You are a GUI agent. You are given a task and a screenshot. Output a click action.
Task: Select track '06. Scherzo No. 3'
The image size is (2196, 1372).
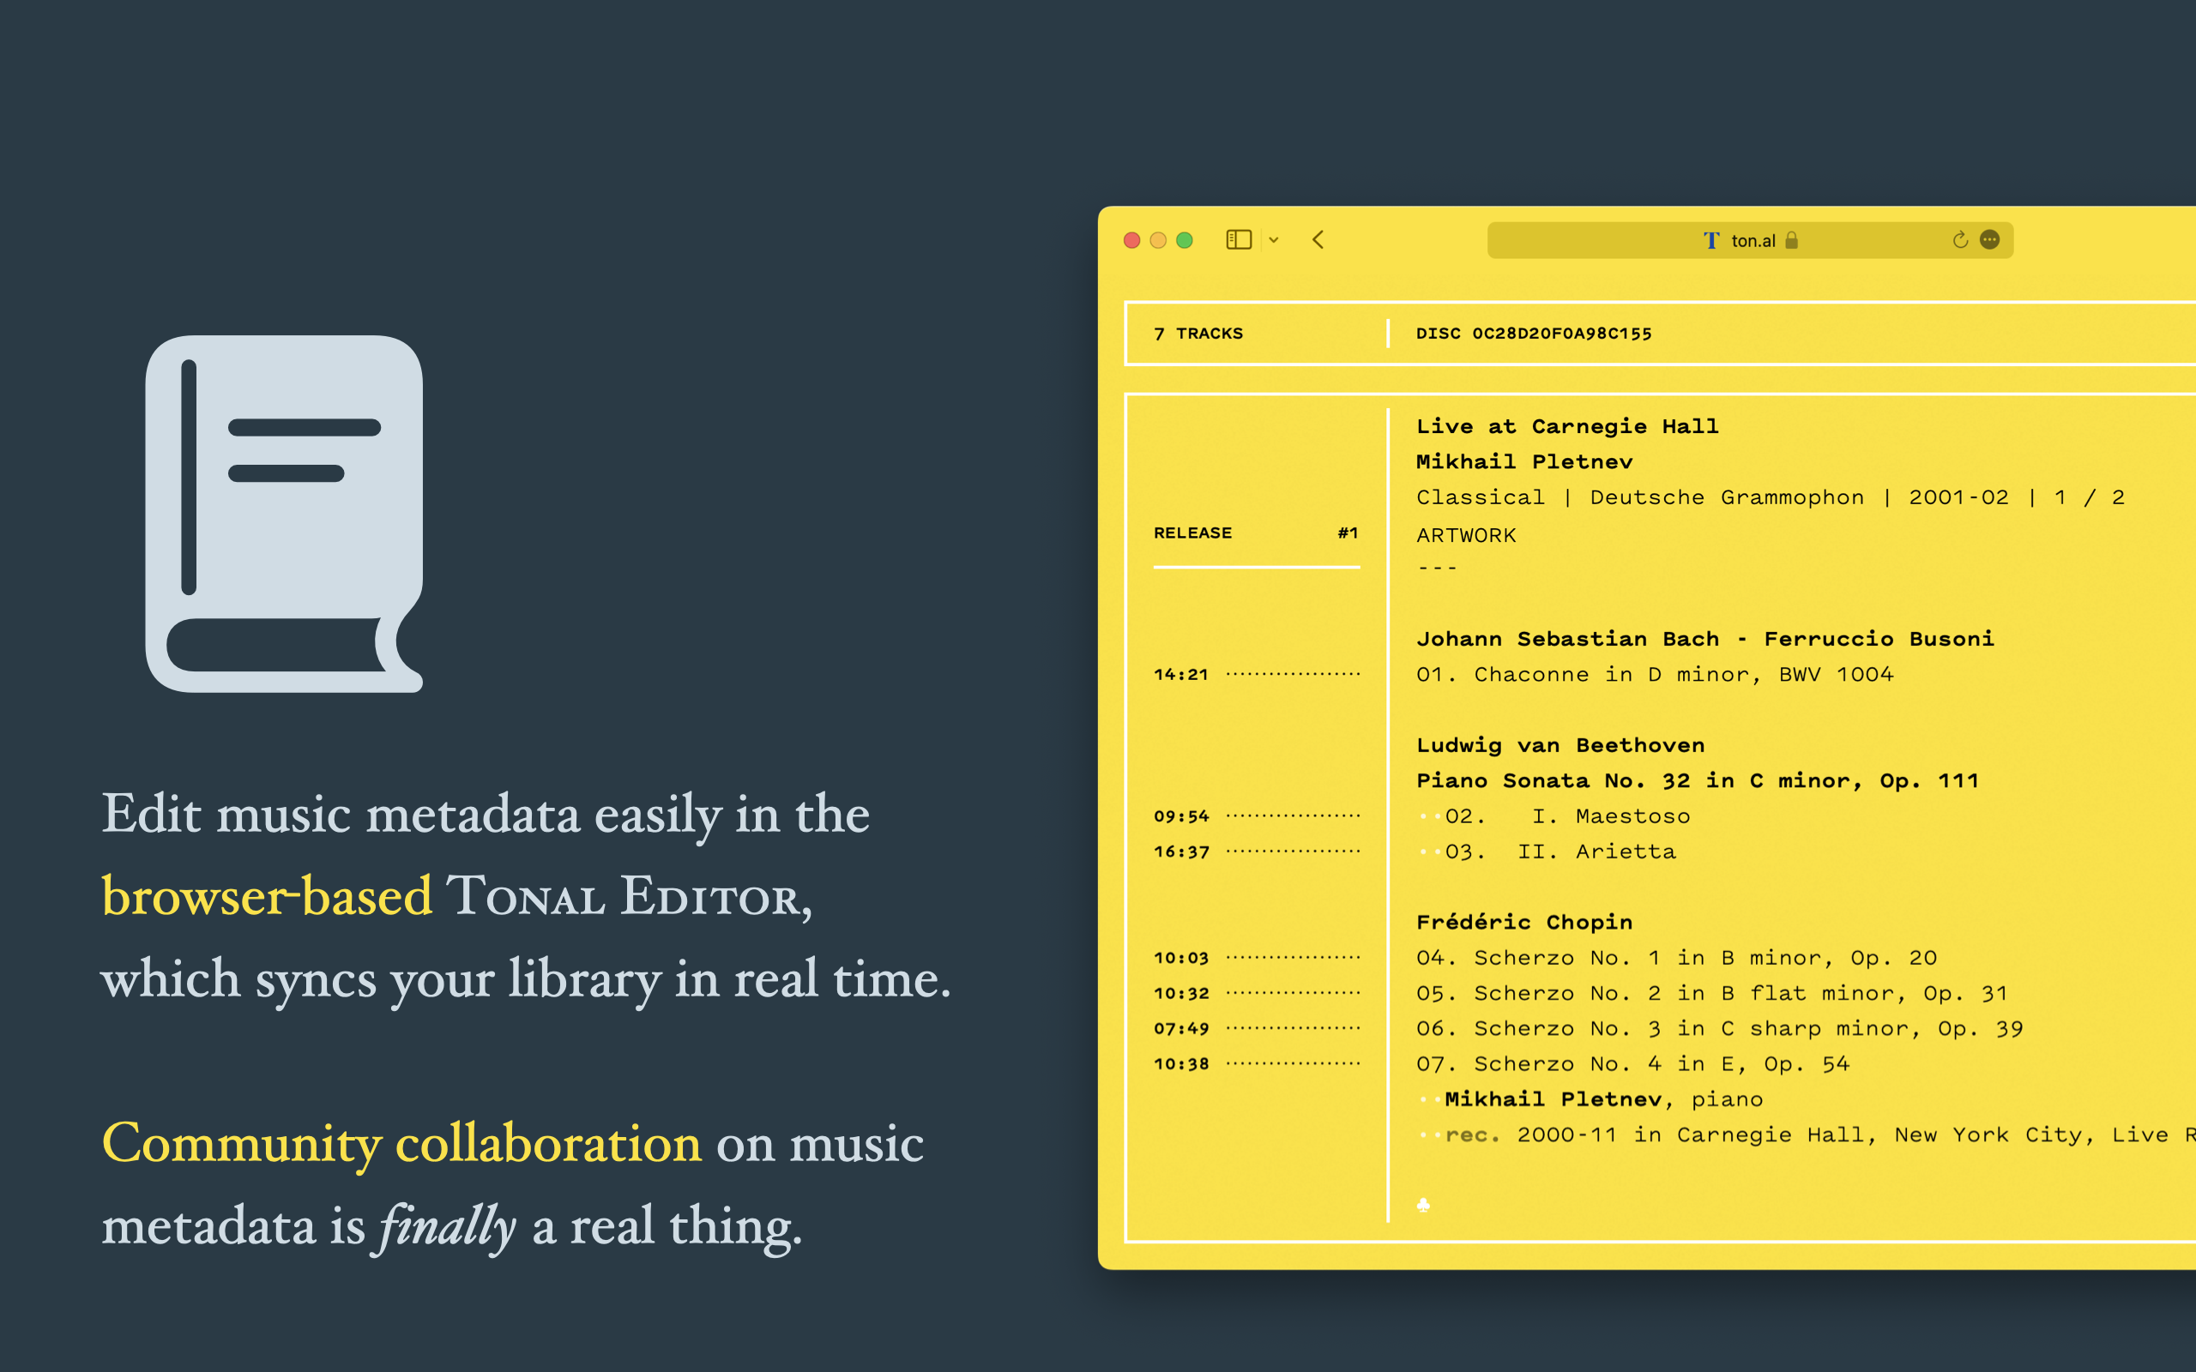point(1720,1028)
